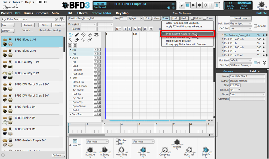Select the Pencil tool in Groove Editor
This screenshot has height=159, width=269.
click(x=77, y=35)
